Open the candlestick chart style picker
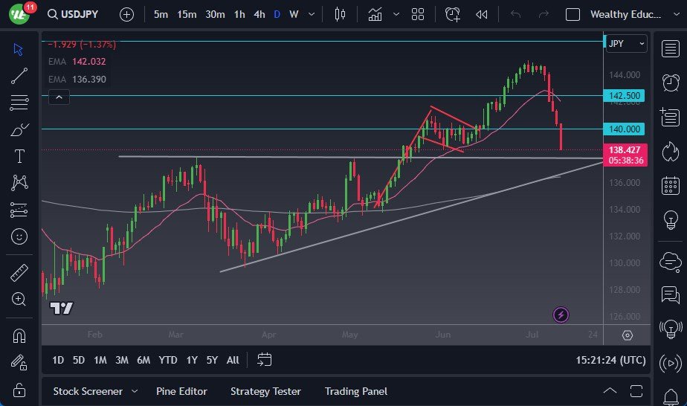This screenshot has width=687, height=406. 341,14
